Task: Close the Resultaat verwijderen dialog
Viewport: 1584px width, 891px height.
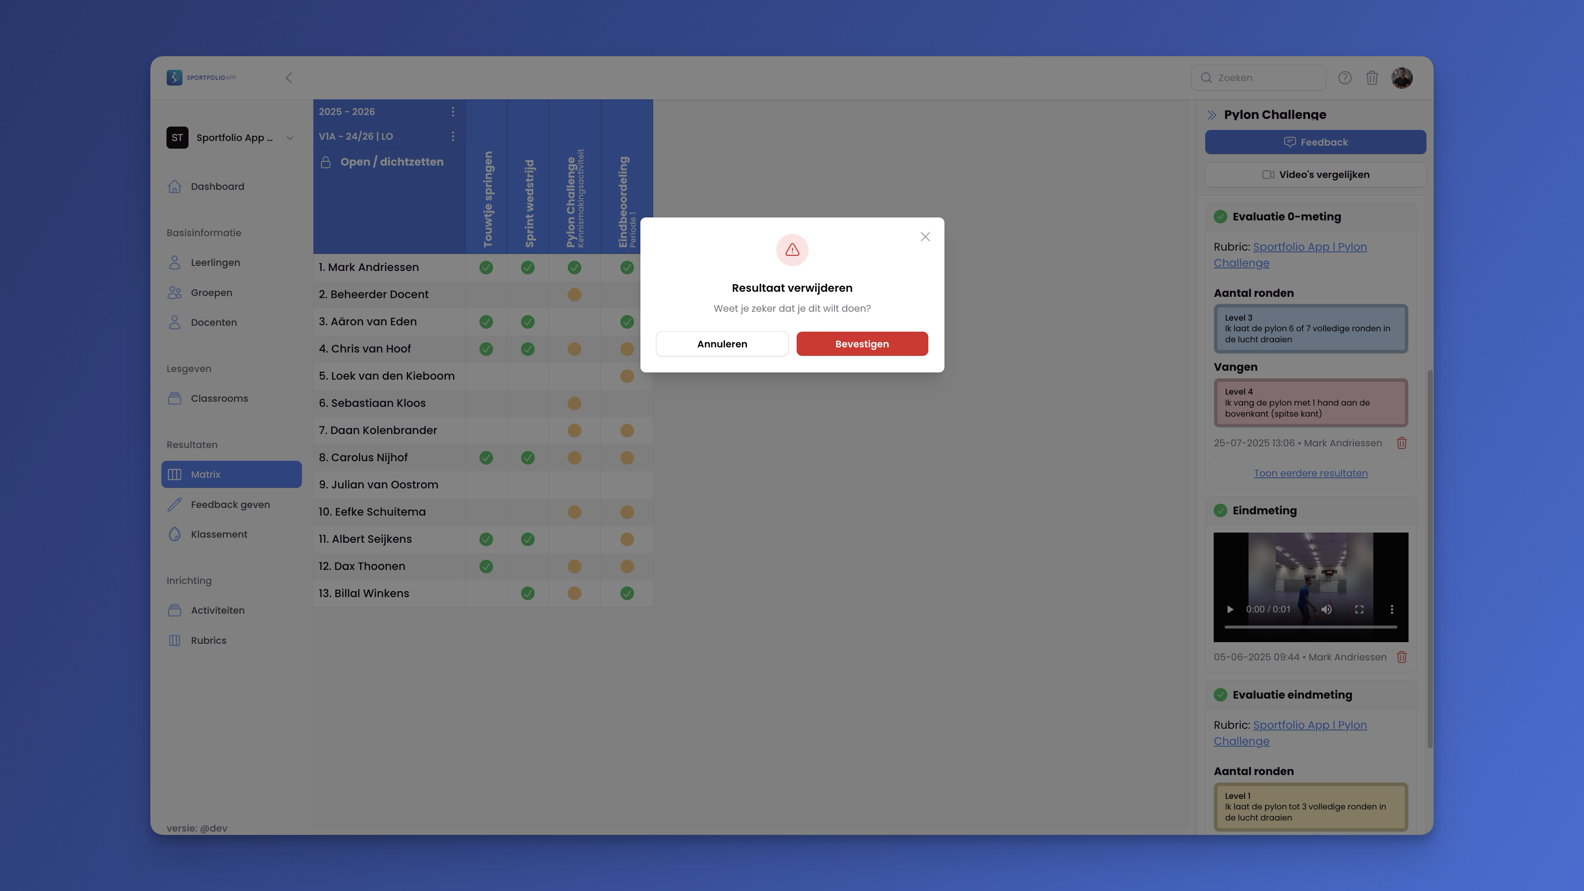Action: [x=925, y=237]
